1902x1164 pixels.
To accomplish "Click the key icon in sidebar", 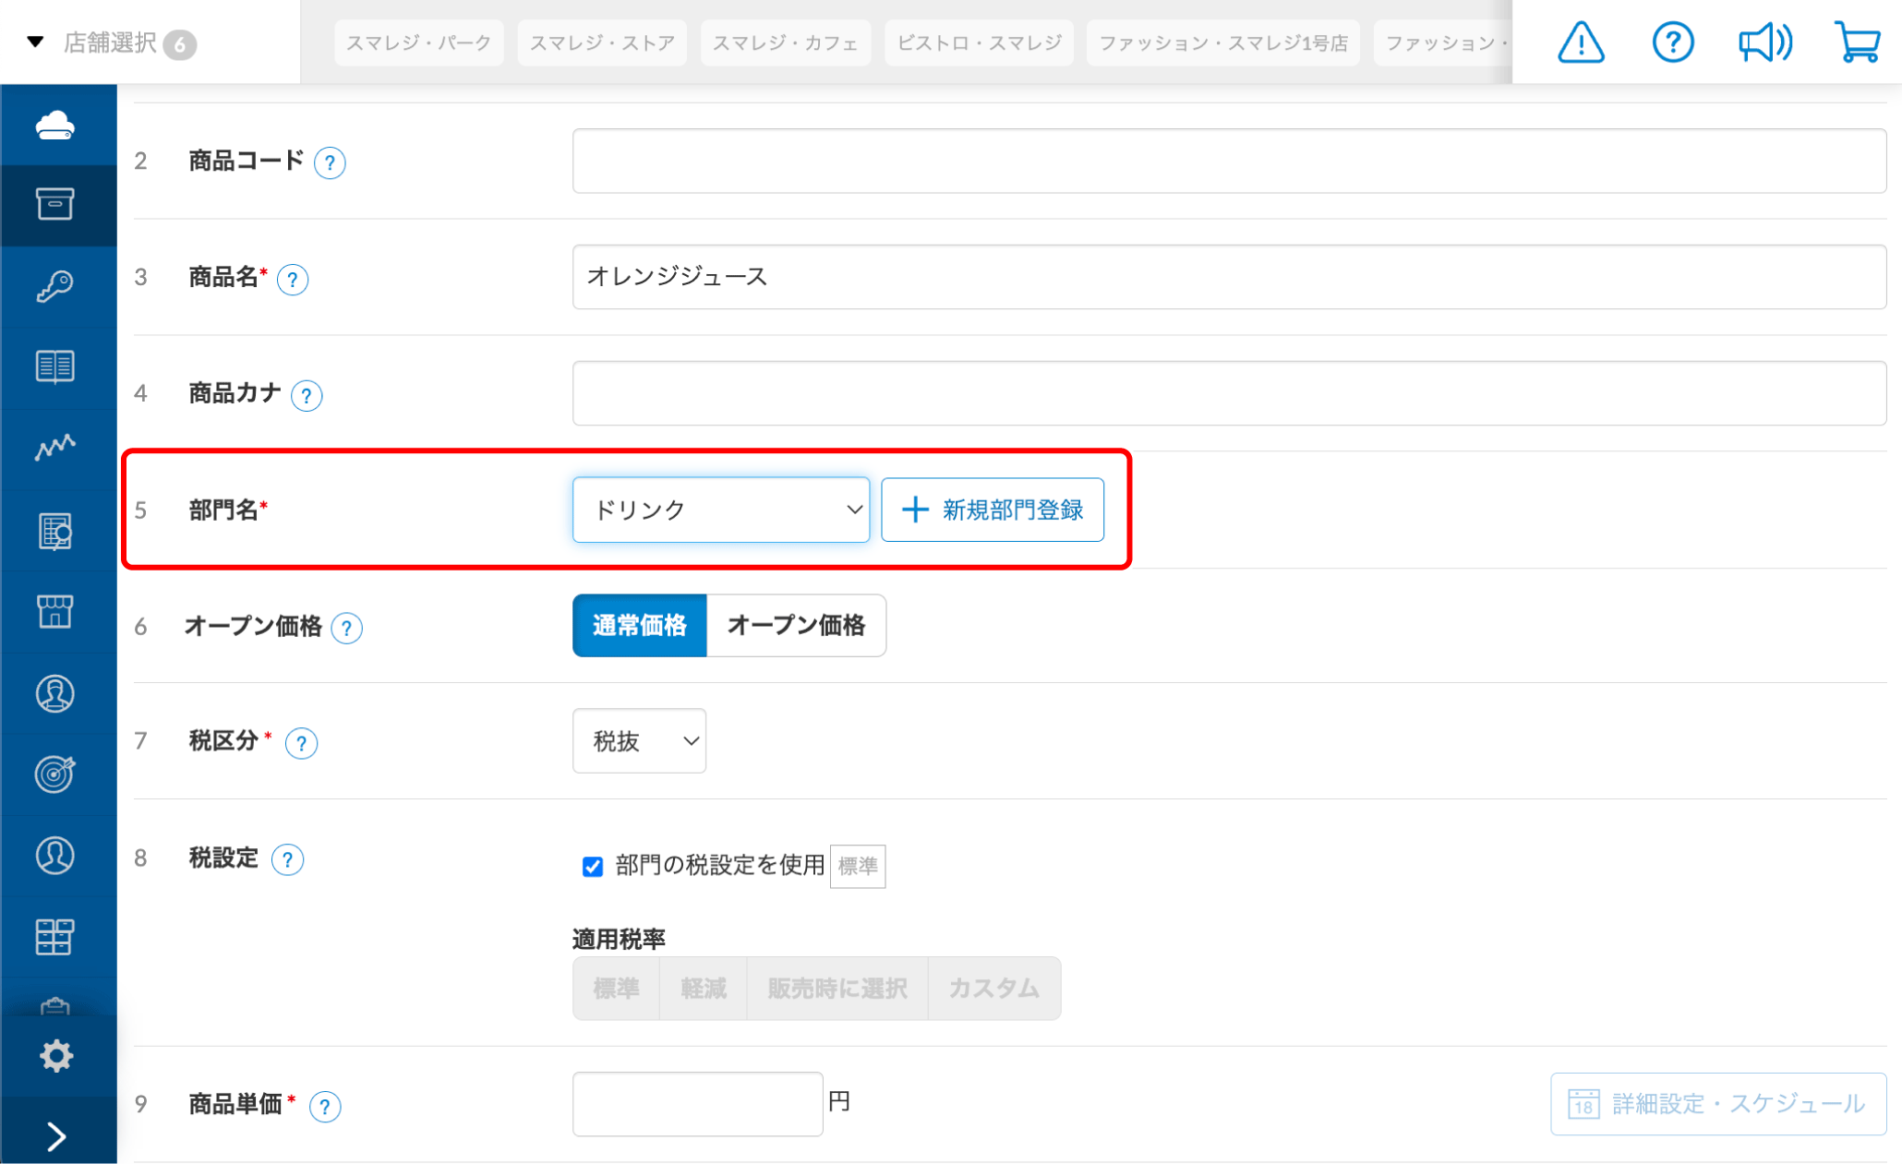I will 57,286.
